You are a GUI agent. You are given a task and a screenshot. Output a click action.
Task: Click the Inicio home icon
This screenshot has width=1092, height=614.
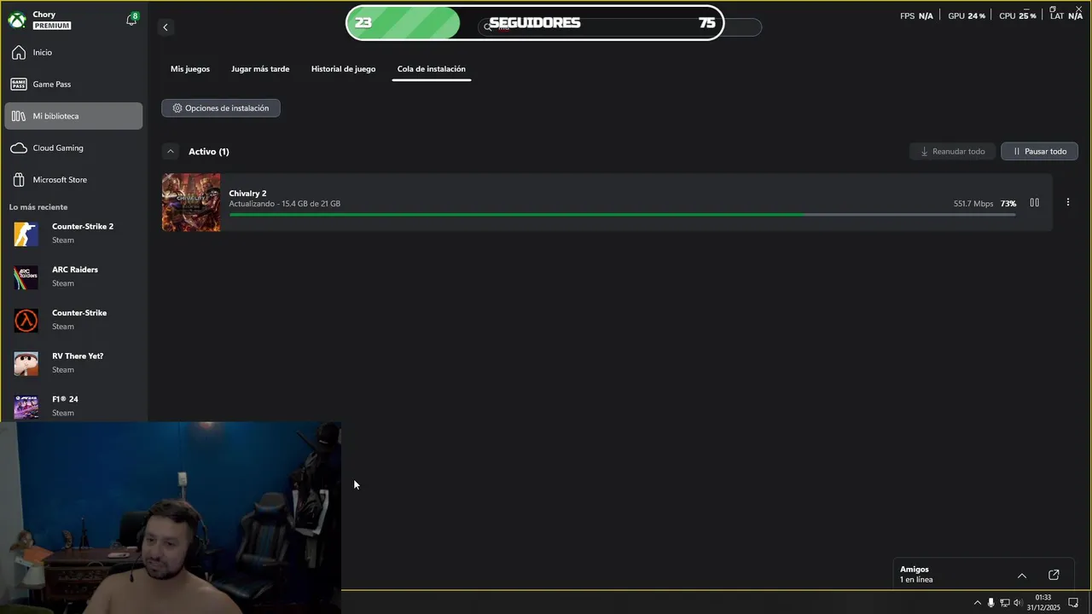click(19, 53)
